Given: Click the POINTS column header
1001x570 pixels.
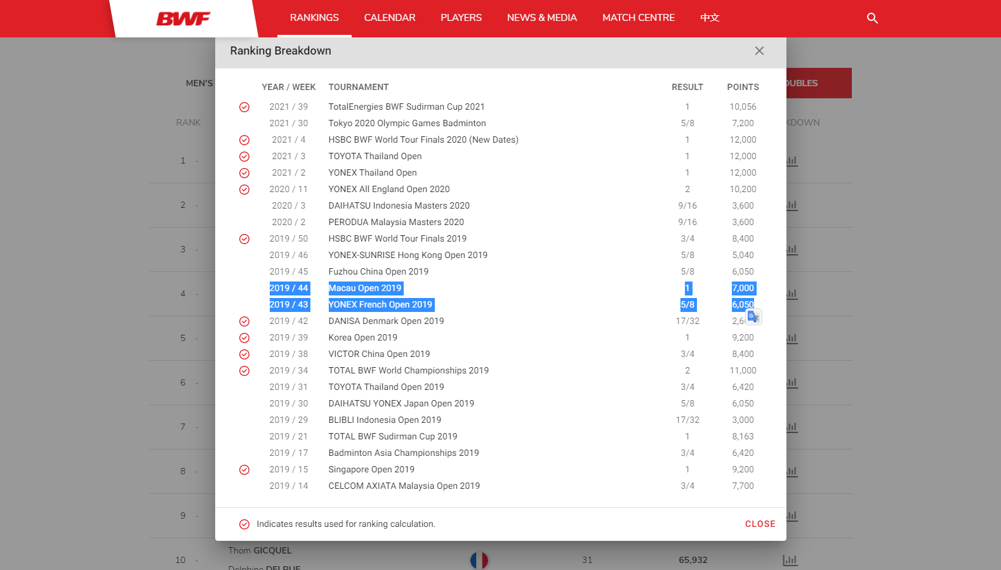Looking at the screenshot, I should pyautogui.click(x=743, y=87).
